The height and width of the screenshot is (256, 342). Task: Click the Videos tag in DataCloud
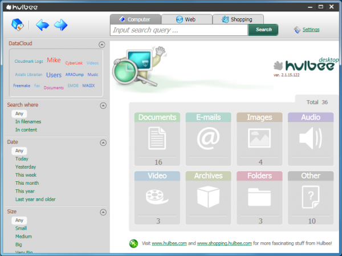(x=92, y=63)
